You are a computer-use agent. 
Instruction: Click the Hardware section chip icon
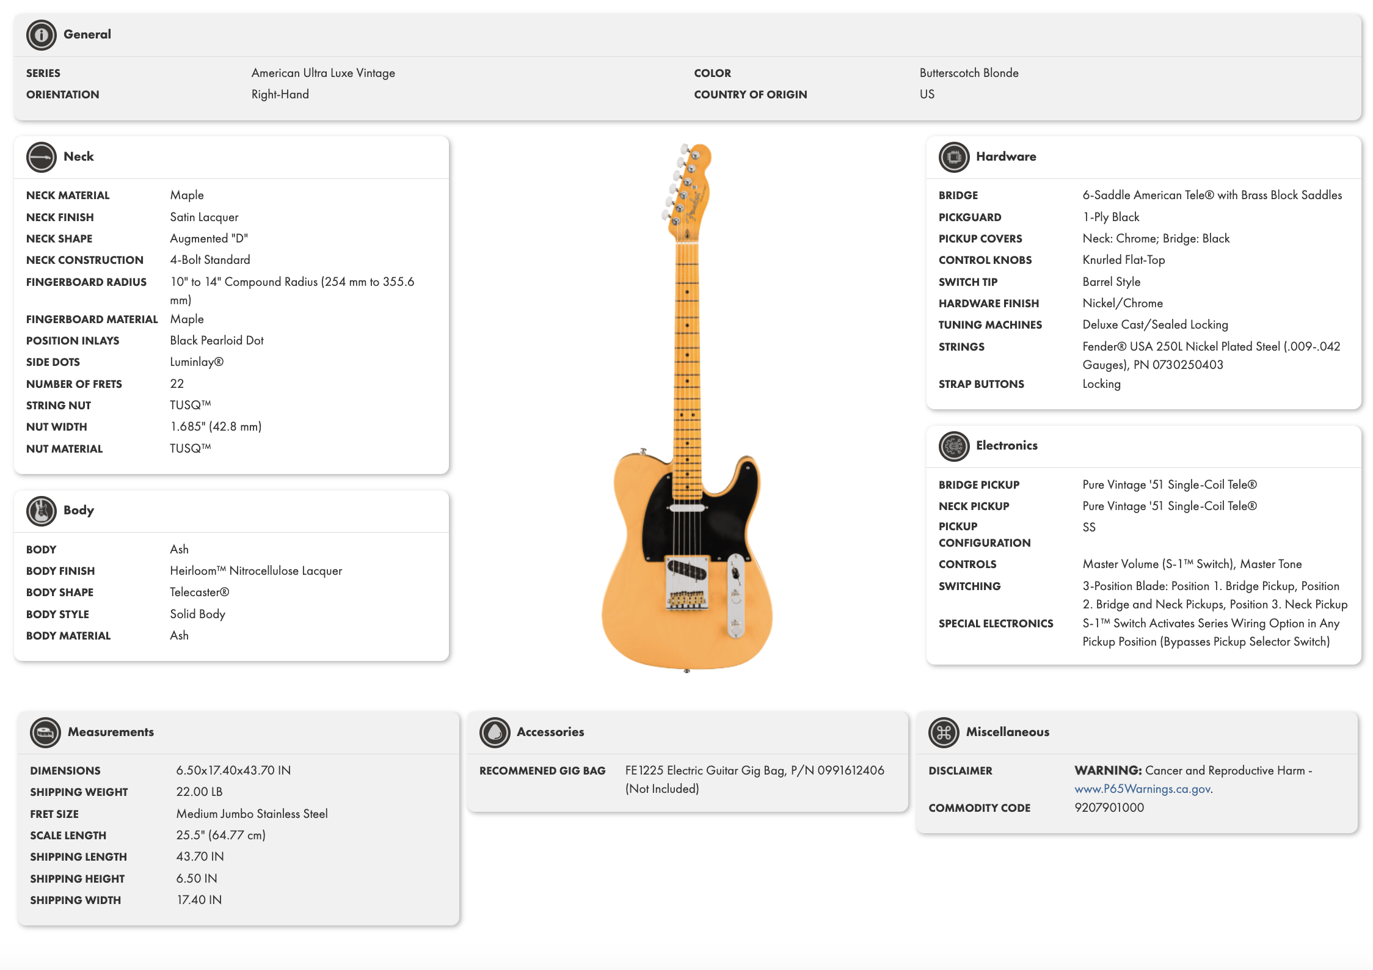coord(953,157)
